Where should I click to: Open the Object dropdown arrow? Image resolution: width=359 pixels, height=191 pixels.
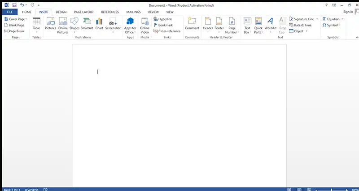click(x=306, y=31)
